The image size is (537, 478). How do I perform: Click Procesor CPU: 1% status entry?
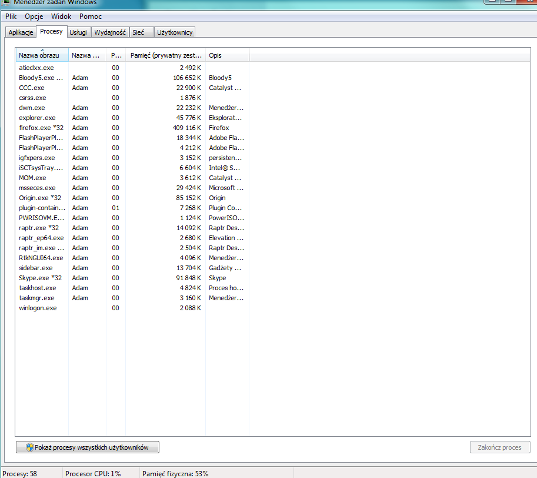pos(93,473)
